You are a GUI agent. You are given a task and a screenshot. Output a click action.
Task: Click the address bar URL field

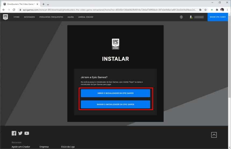109,10
